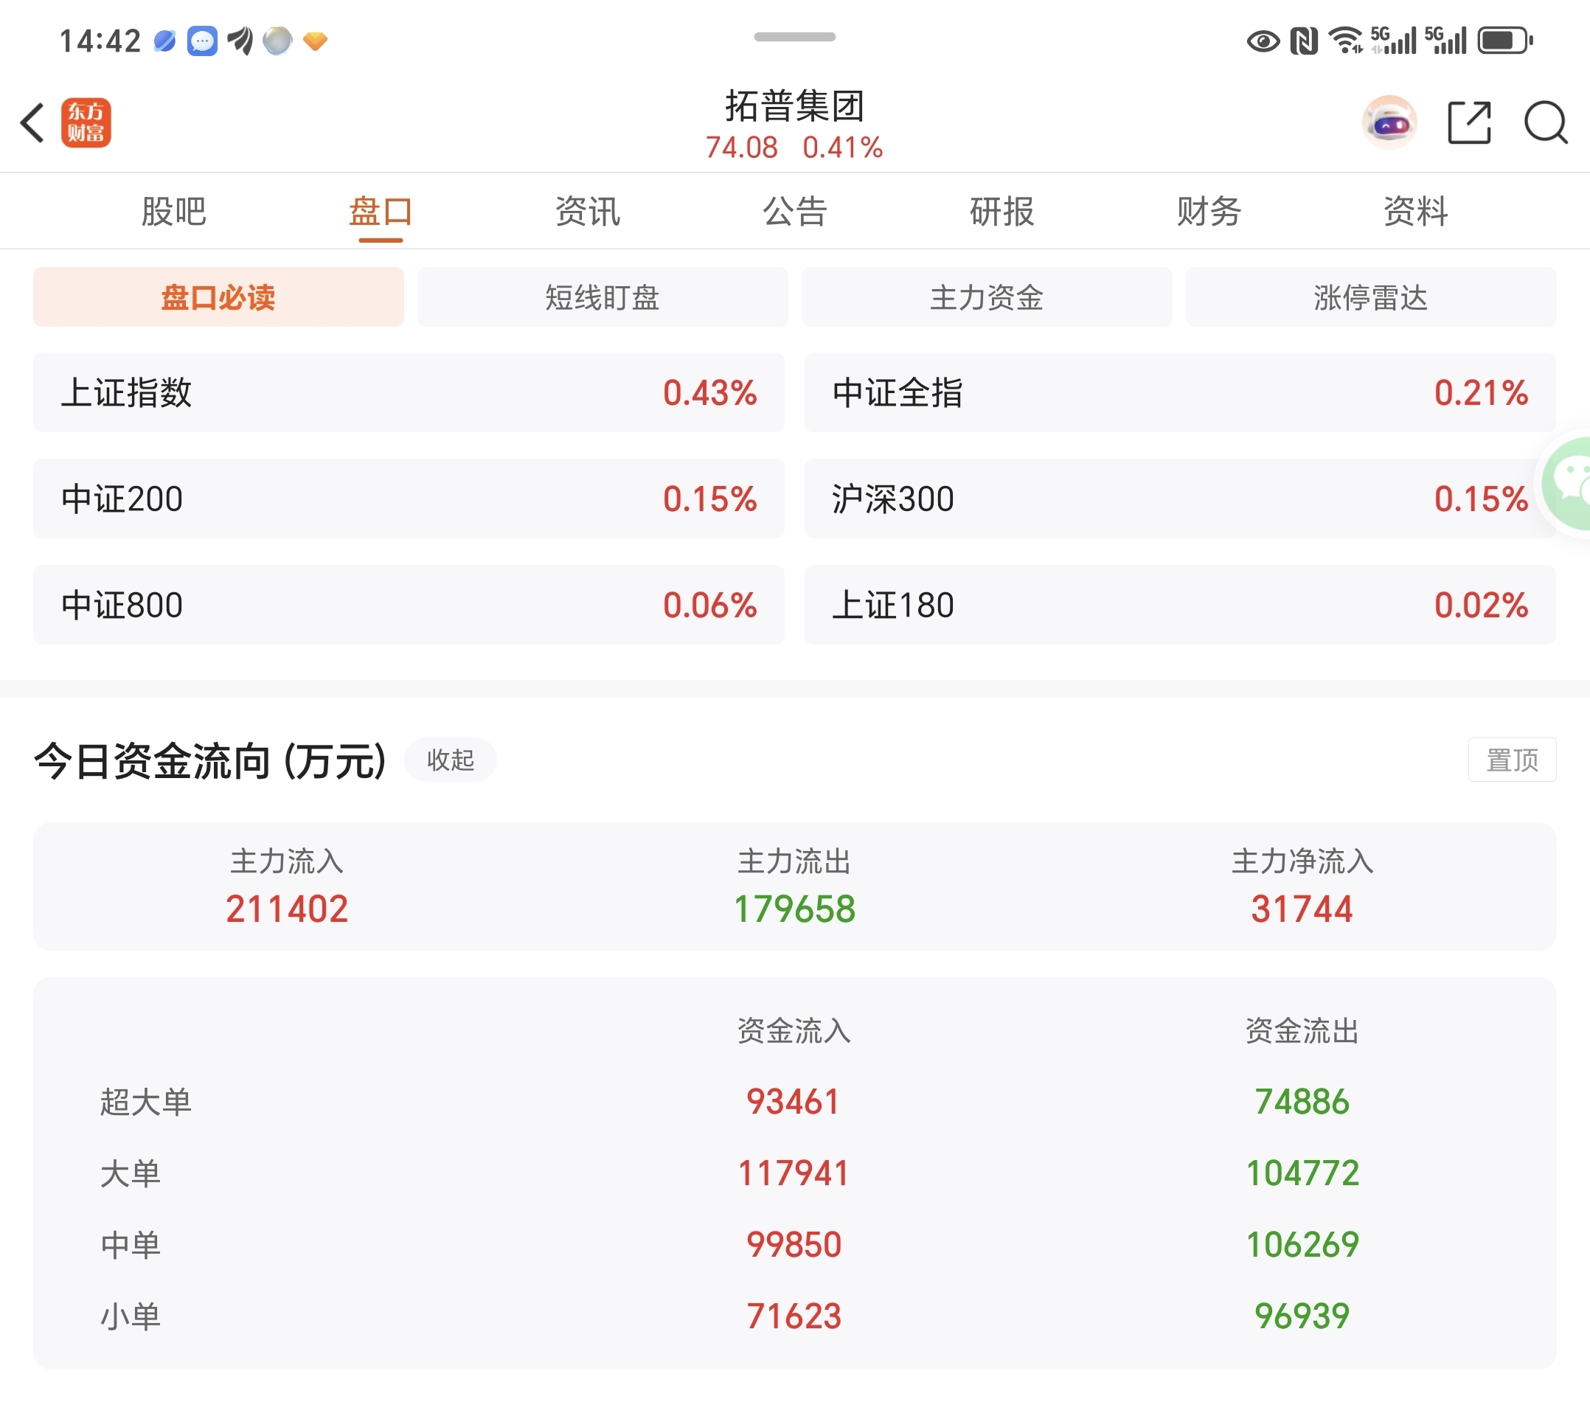Open the 股吧 tab
The width and height of the screenshot is (1590, 1402).
pyautogui.click(x=173, y=212)
